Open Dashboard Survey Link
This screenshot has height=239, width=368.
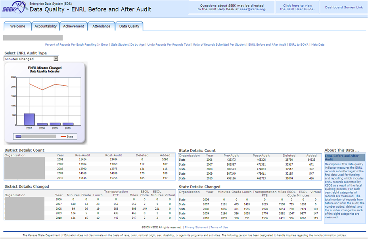tap(344, 7)
